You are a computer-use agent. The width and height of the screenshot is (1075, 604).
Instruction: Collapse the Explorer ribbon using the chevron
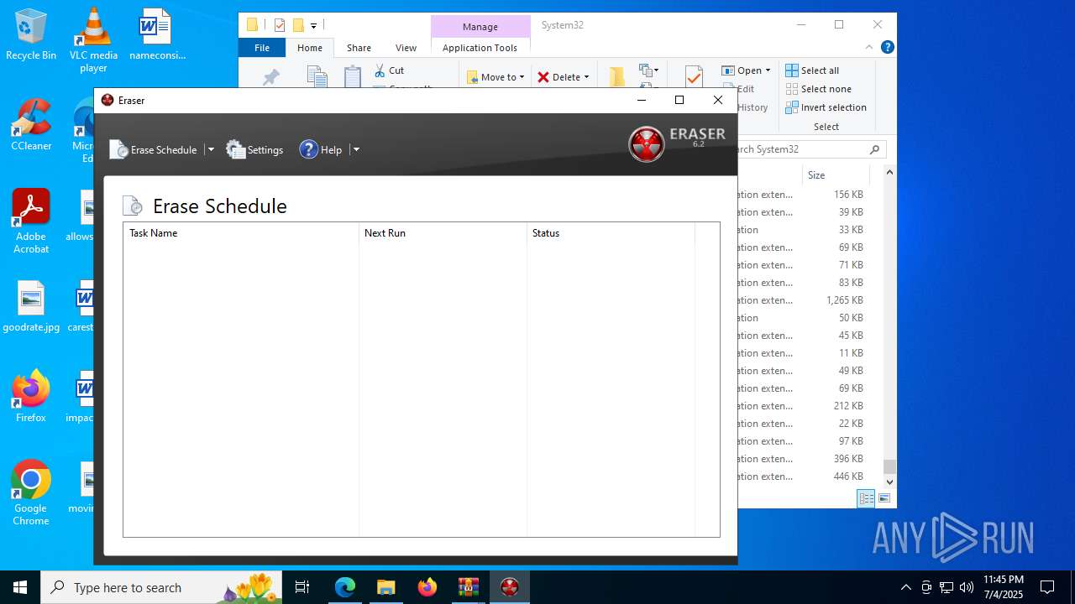click(x=869, y=48)
